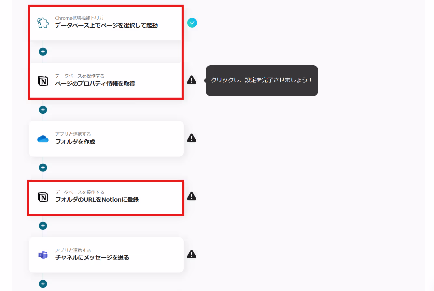
Task: Click the Notion icon on ページのプロパティ情報を取得
Action: click(x=43, y=81)
